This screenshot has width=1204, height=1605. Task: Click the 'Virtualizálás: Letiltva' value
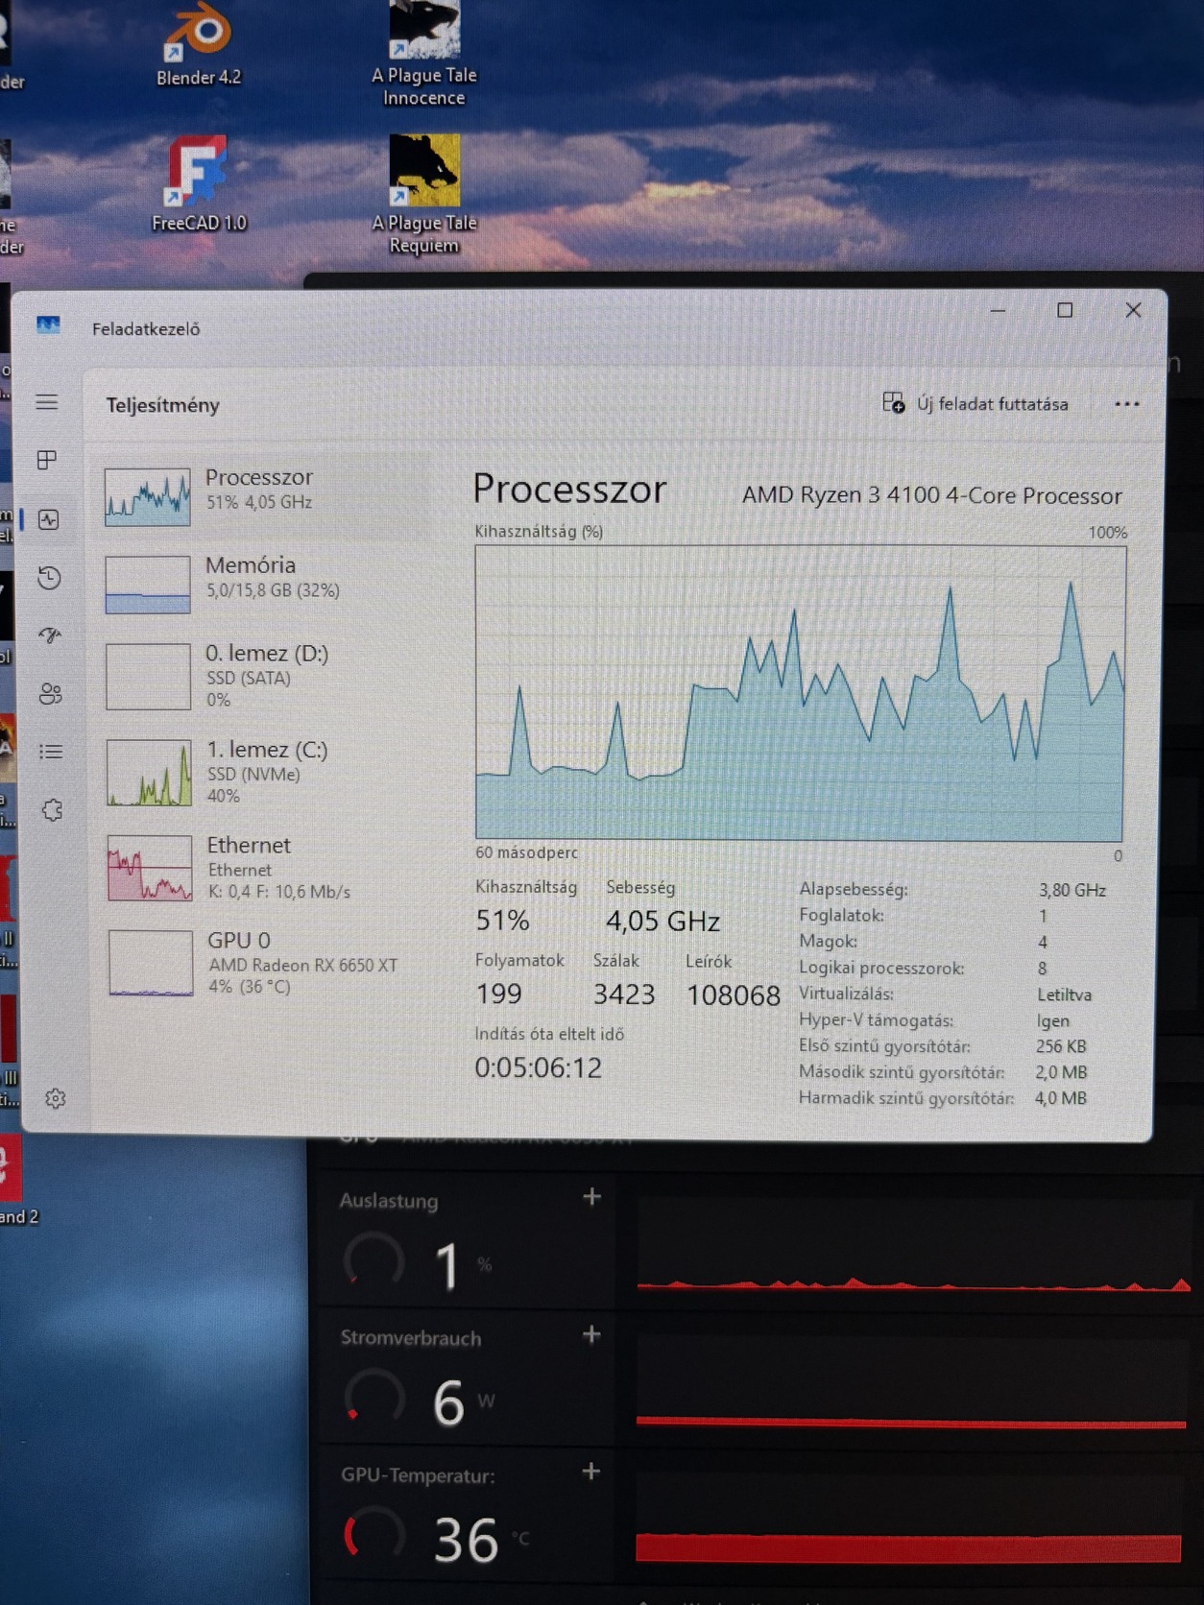(x=1064, y=994)
